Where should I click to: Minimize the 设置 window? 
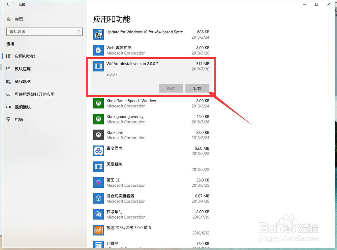point(304,4)
